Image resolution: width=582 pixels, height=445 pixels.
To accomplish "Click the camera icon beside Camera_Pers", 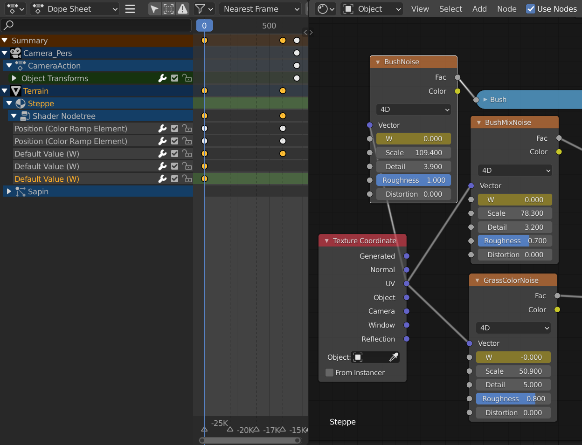I will click(x=16, y=53).
